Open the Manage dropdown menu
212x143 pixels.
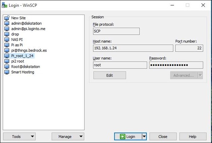click(x=68, y=136)
